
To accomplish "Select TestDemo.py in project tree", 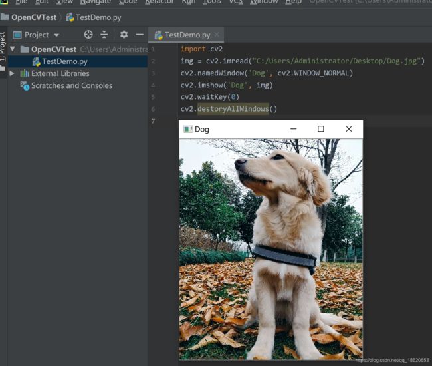I will 78,61.
